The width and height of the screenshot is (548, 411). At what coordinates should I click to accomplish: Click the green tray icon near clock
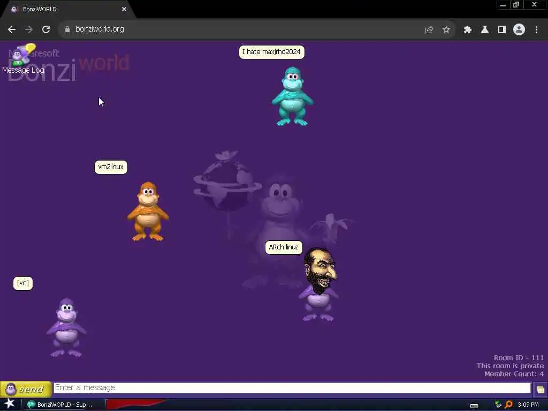pos(498,405)
